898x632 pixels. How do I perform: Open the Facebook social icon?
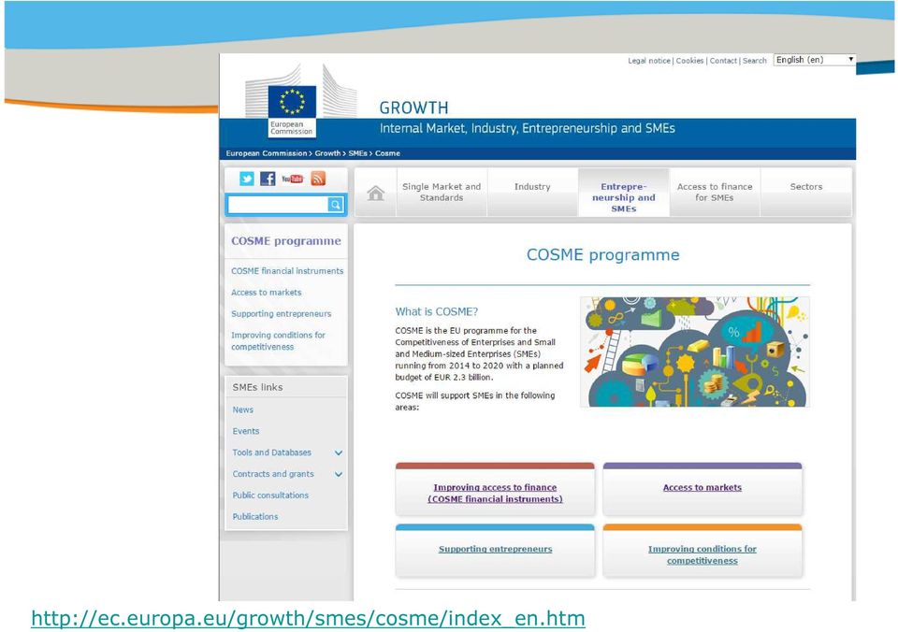268,179
